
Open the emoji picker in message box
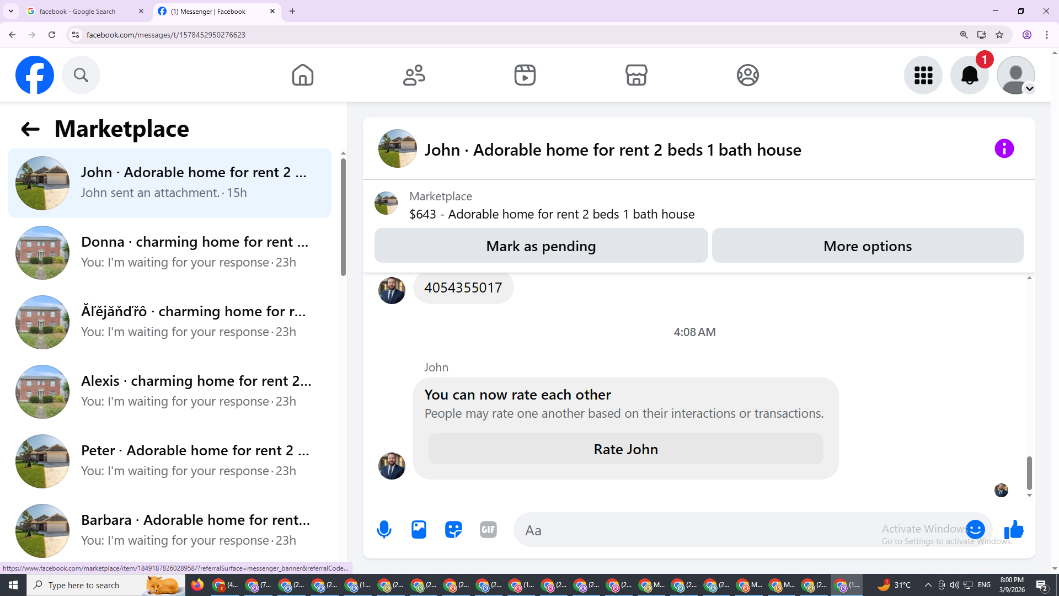[x=975, y=530]
